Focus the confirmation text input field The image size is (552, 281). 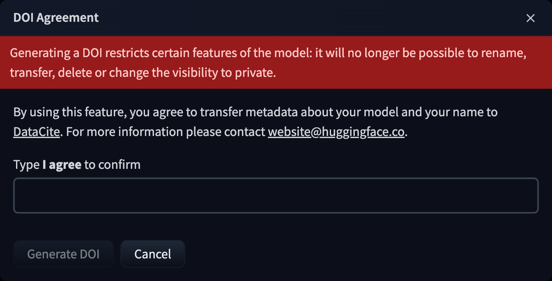pyautogui.click(x=276, y=196)
